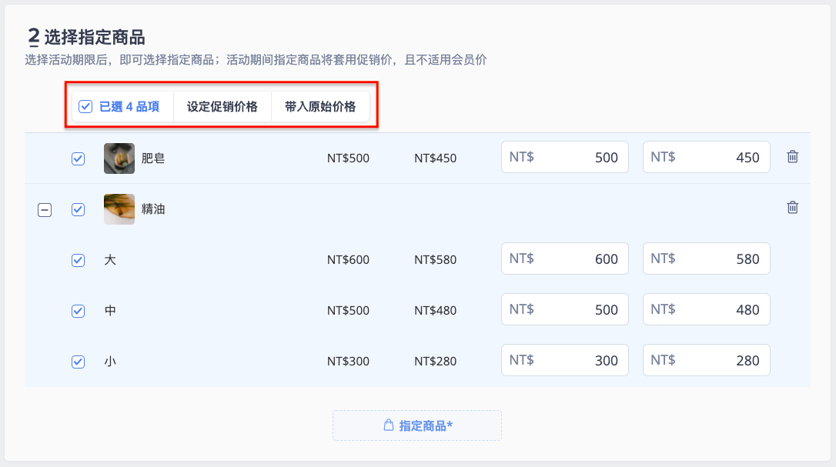
Task: Open the 指定商品 add product button
Action: point(417,425)
